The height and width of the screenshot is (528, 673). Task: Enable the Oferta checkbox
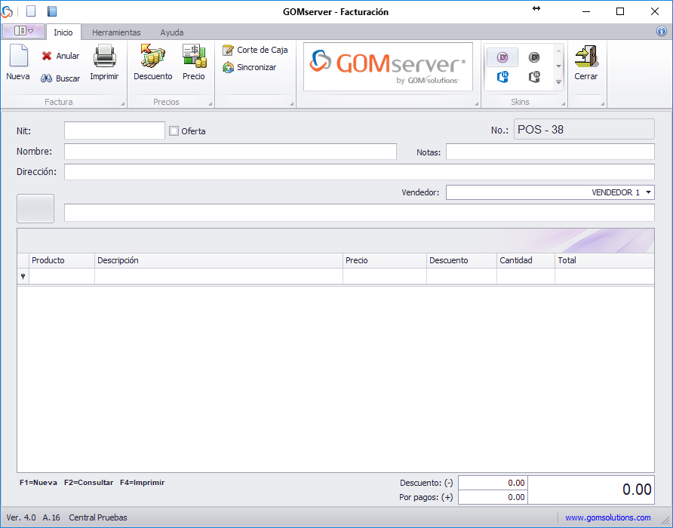[174, 131]
